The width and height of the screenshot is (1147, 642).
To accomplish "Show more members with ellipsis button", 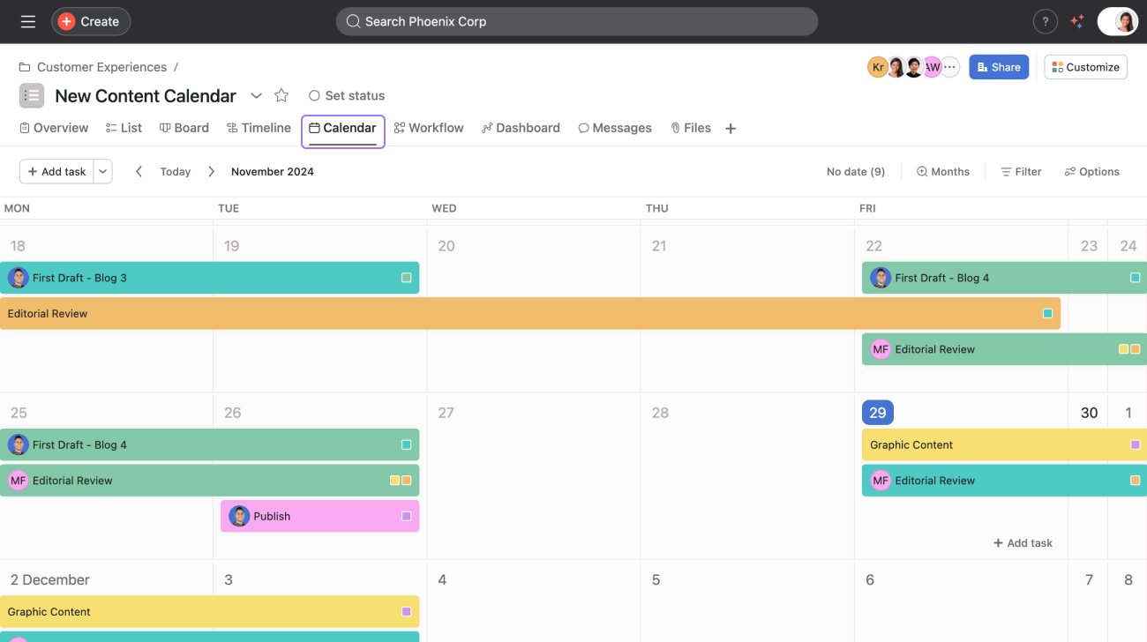I will 950,67.
